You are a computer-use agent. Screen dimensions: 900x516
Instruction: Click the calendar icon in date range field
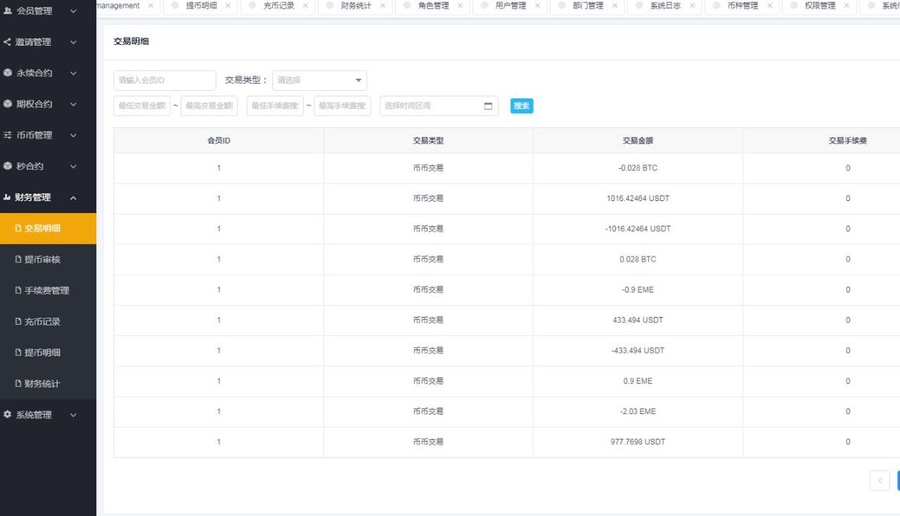[x=488, y=106]
